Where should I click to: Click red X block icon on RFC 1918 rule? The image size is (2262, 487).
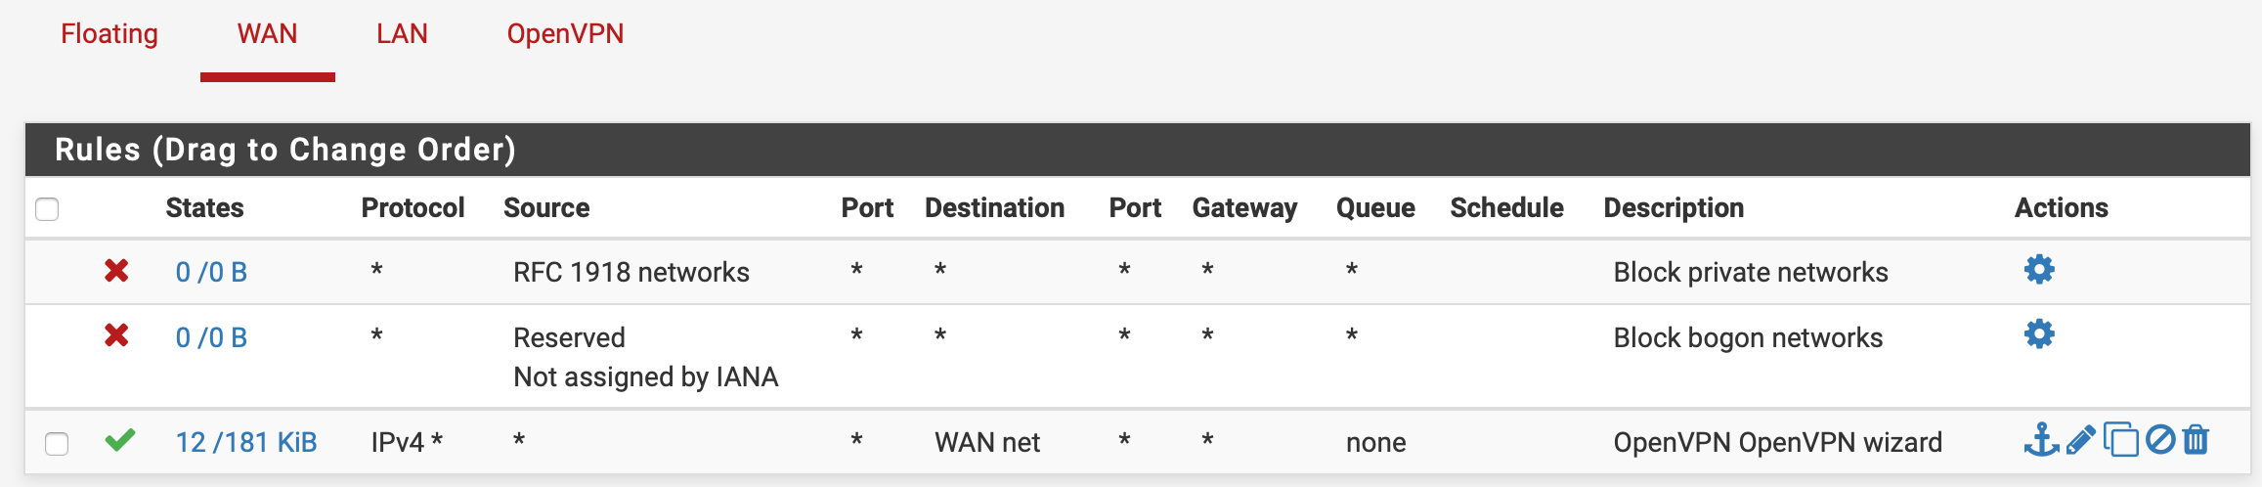(x=116, y=271)
